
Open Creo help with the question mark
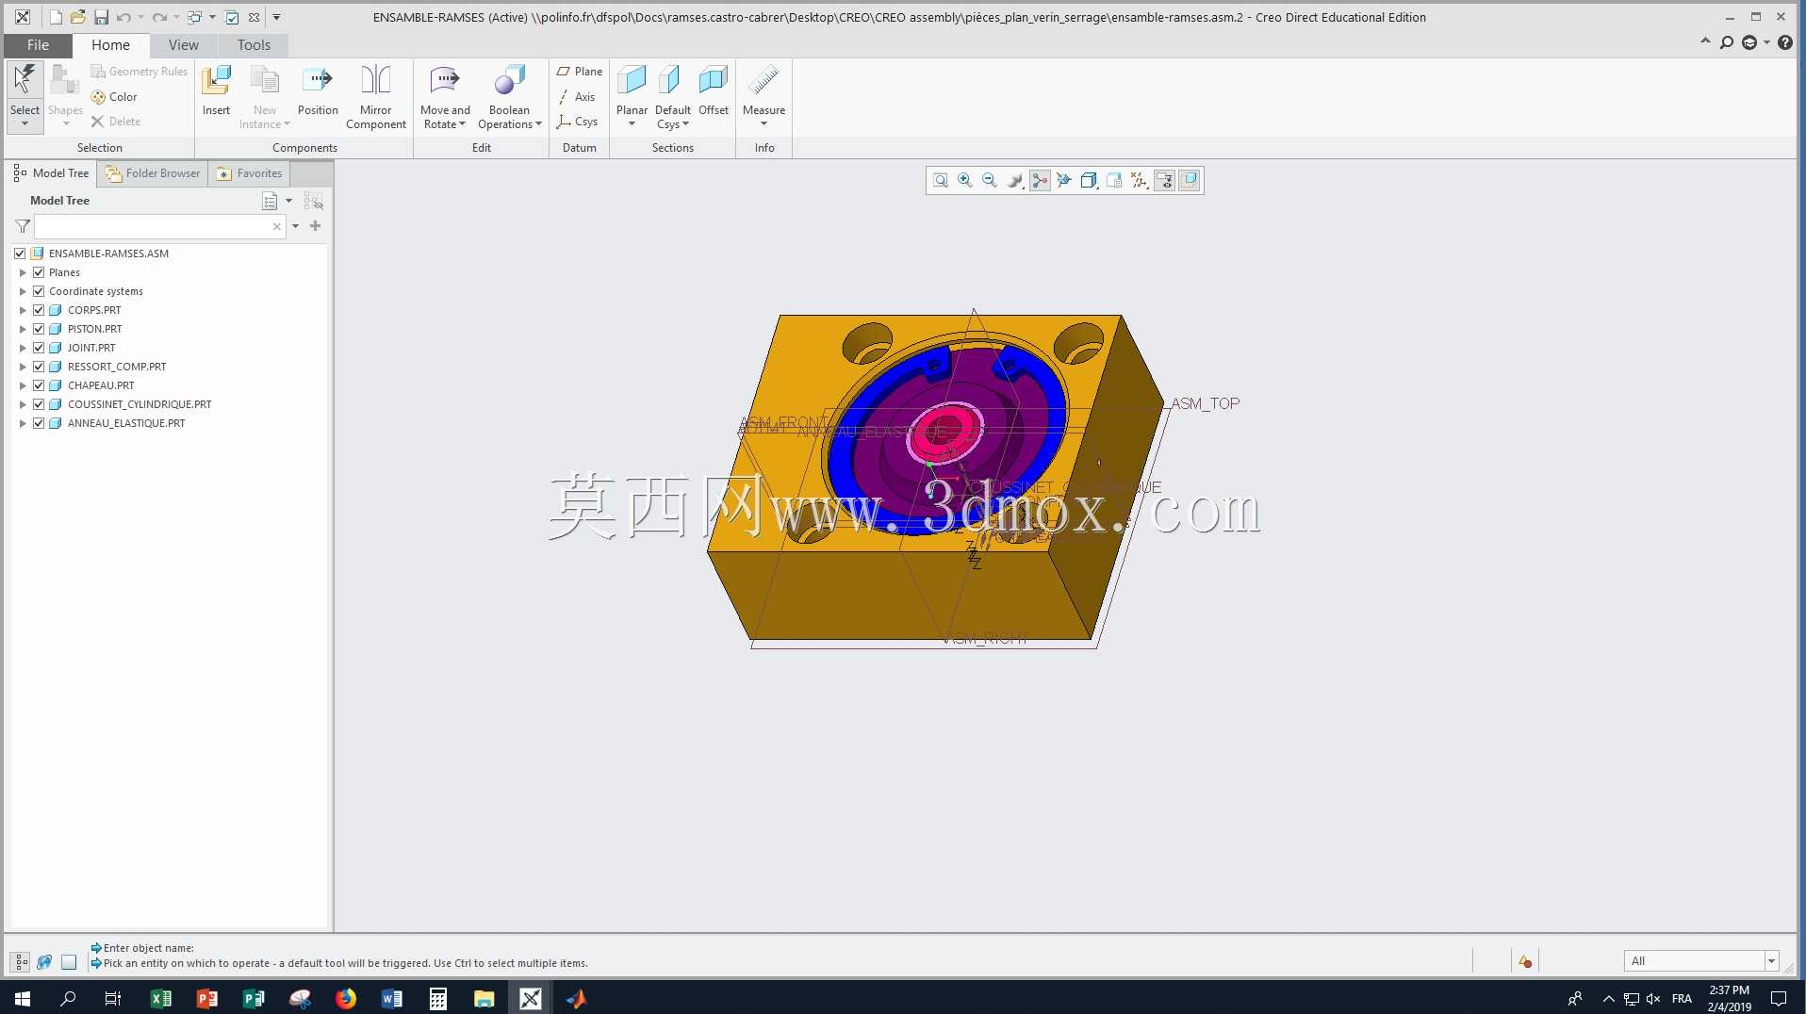pyautogui.click(x=1785, y=42)
